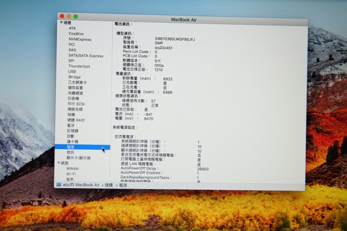Click amperage value -841

point(148,114)
